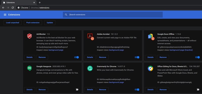The image size is (202, 94).
Task: Remove the Office Editing extension
Action: tap(163, 89)
